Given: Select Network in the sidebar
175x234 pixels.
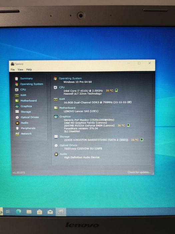Looking at the screenshot, I should [x=26, y=134].
